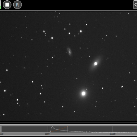Click the round R button

(17, 5)
